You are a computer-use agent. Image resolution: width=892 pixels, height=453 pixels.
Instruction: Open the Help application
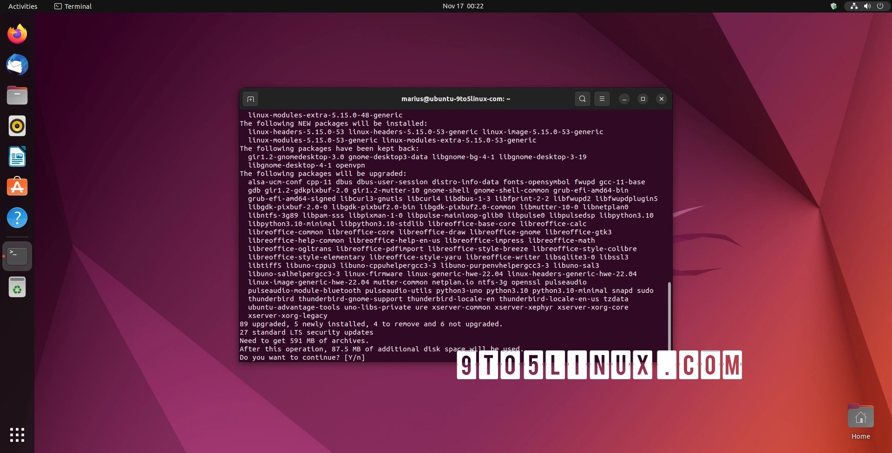coord(17,218)
